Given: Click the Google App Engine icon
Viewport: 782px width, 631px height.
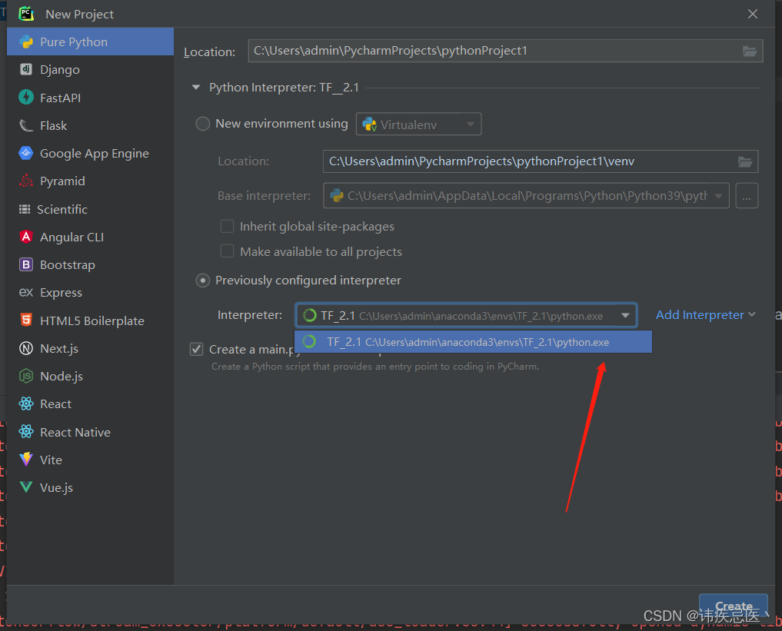Looking at the screenshot, I should pyautogui.click(x=26, y=153).
